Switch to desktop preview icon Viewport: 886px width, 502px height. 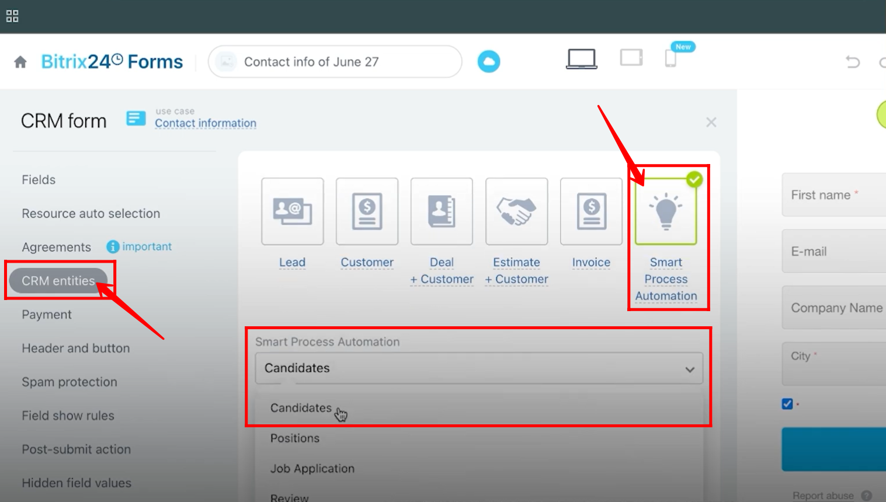[581, 59]
